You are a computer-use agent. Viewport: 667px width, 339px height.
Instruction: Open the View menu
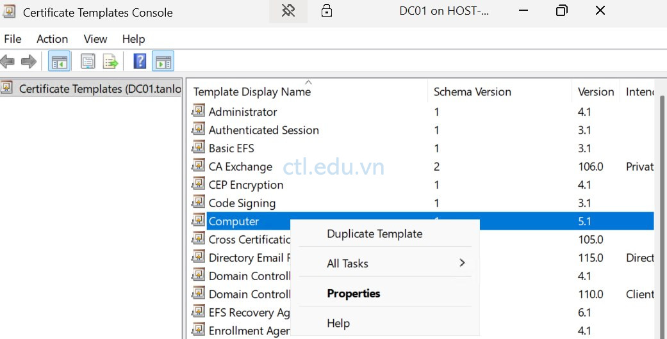click(95, 39)
